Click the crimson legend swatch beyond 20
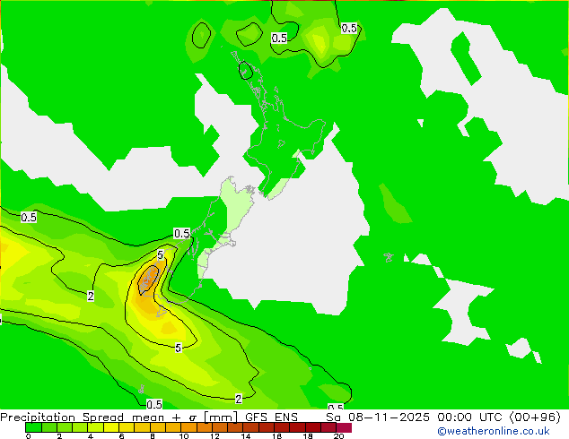569x439 pixels. pos(344,427)
